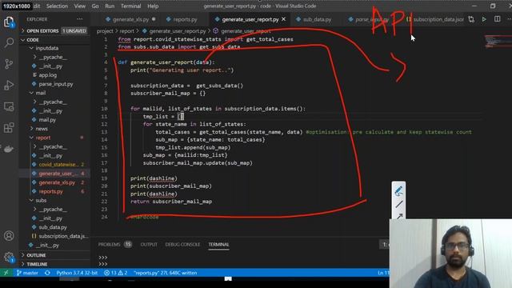512x288 pixels.
Task: Close the generate_user_report.py tab
Action: click(283, 19)
